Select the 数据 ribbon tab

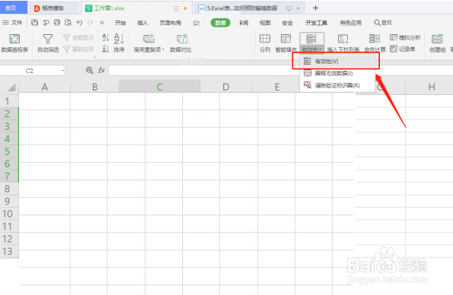pos(221,23)
